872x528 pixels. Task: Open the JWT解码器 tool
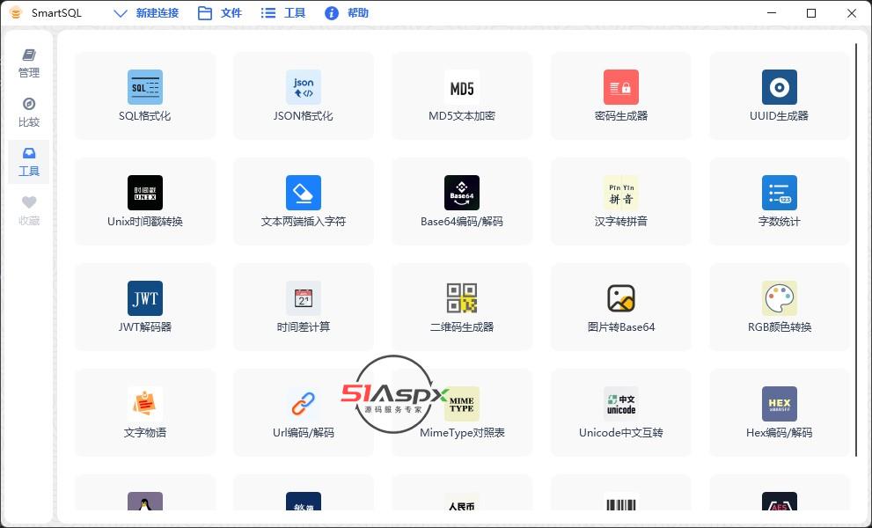(144, 306)
